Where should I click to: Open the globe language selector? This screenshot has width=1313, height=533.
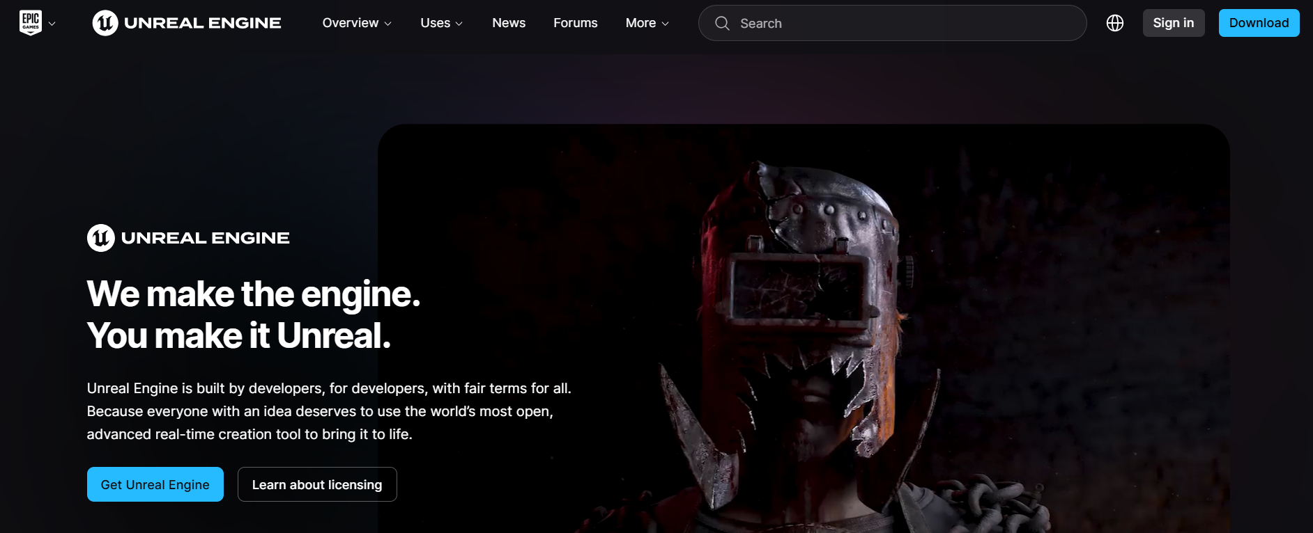coord(1115,23)
